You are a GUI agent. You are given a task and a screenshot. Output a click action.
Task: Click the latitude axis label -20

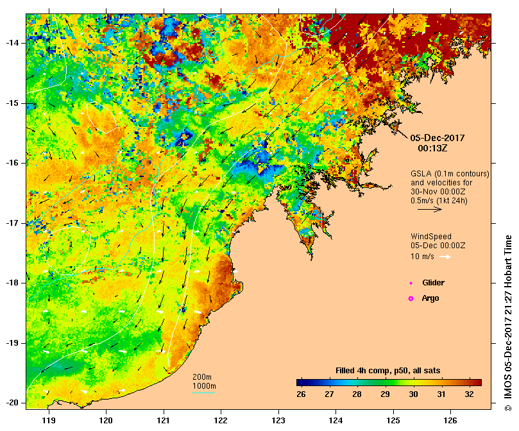tap(12, 403)
